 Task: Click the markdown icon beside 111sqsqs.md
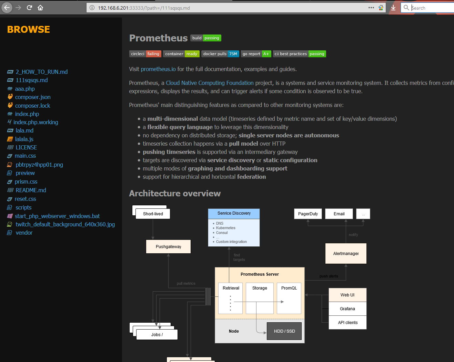coord(10,80)
